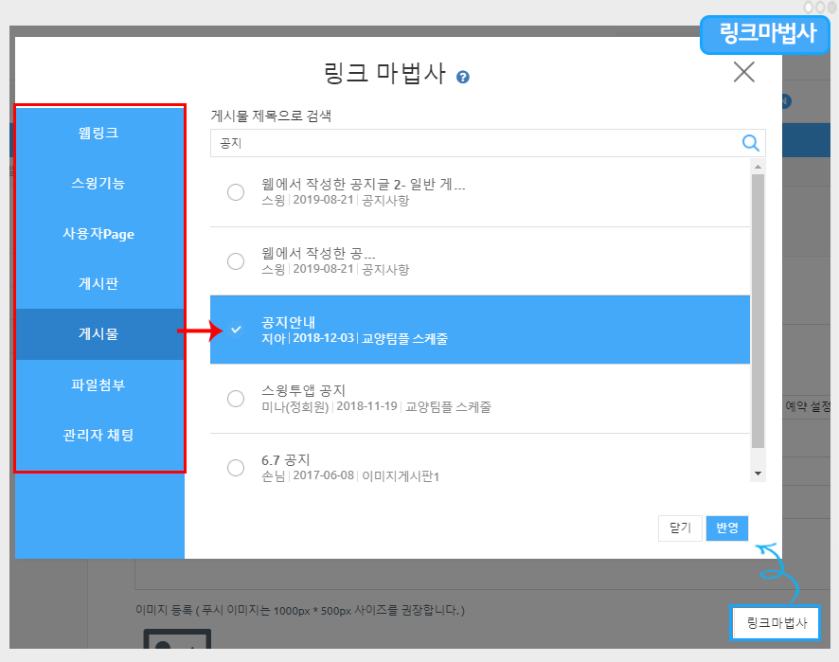The width and height of the screenshot is (839, 662).
Task: Select the first post radio button 웹에서 작성한 공지글 2
Action: [x=236, y=192]
